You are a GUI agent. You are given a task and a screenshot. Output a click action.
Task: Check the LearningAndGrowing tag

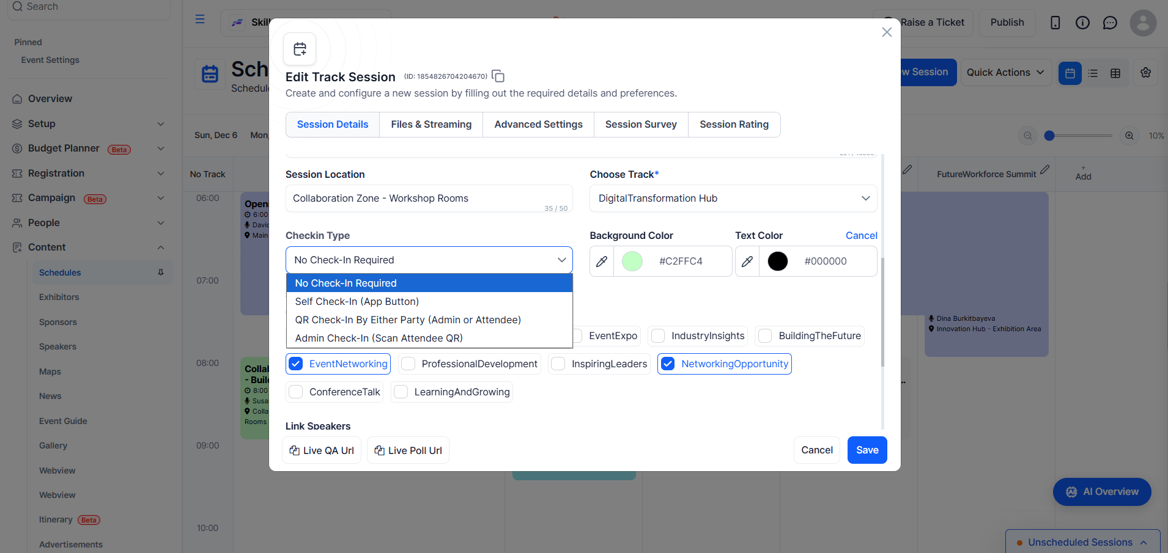pyautogui.click(x=401, y=392)
